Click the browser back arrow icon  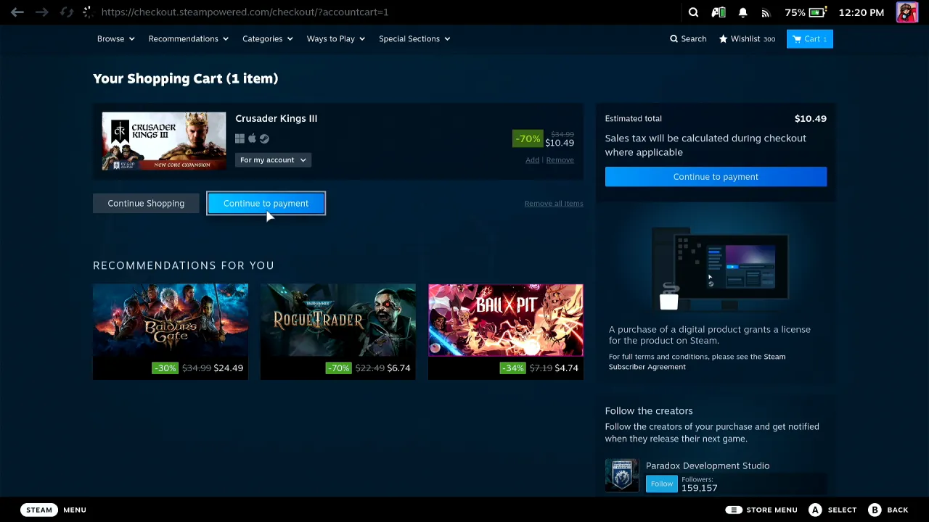tap(17, 12)
